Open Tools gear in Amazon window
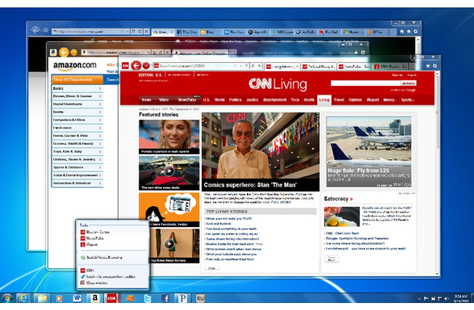The image size is (474, 310). [363, 52]
